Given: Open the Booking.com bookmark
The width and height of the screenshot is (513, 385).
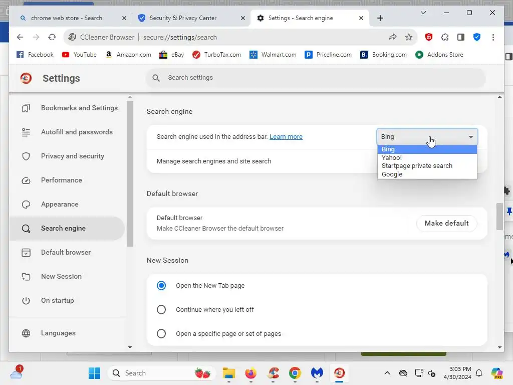Looking at the screenshot, I should tap(383, 55).
